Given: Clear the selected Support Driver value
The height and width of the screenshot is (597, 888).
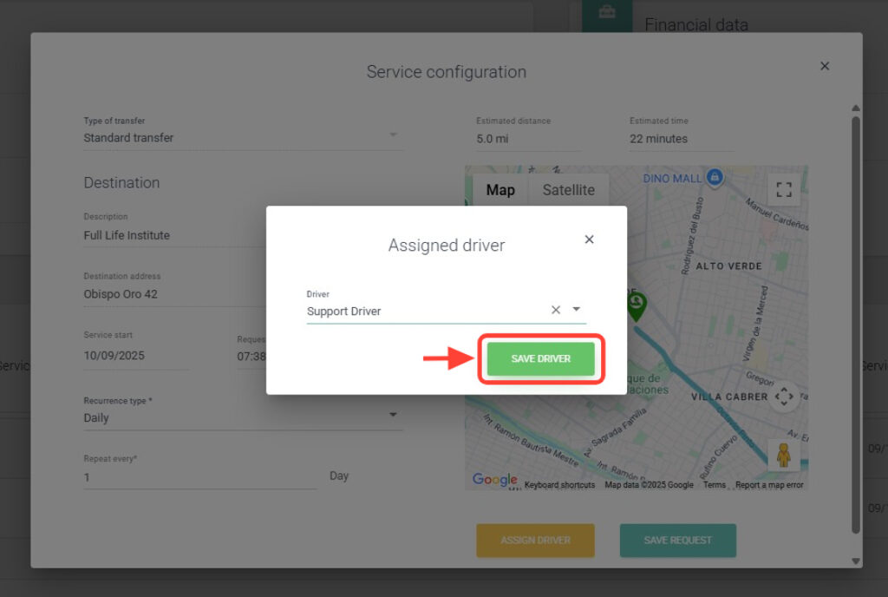Looking at the screenshot, I should (556, 310).
